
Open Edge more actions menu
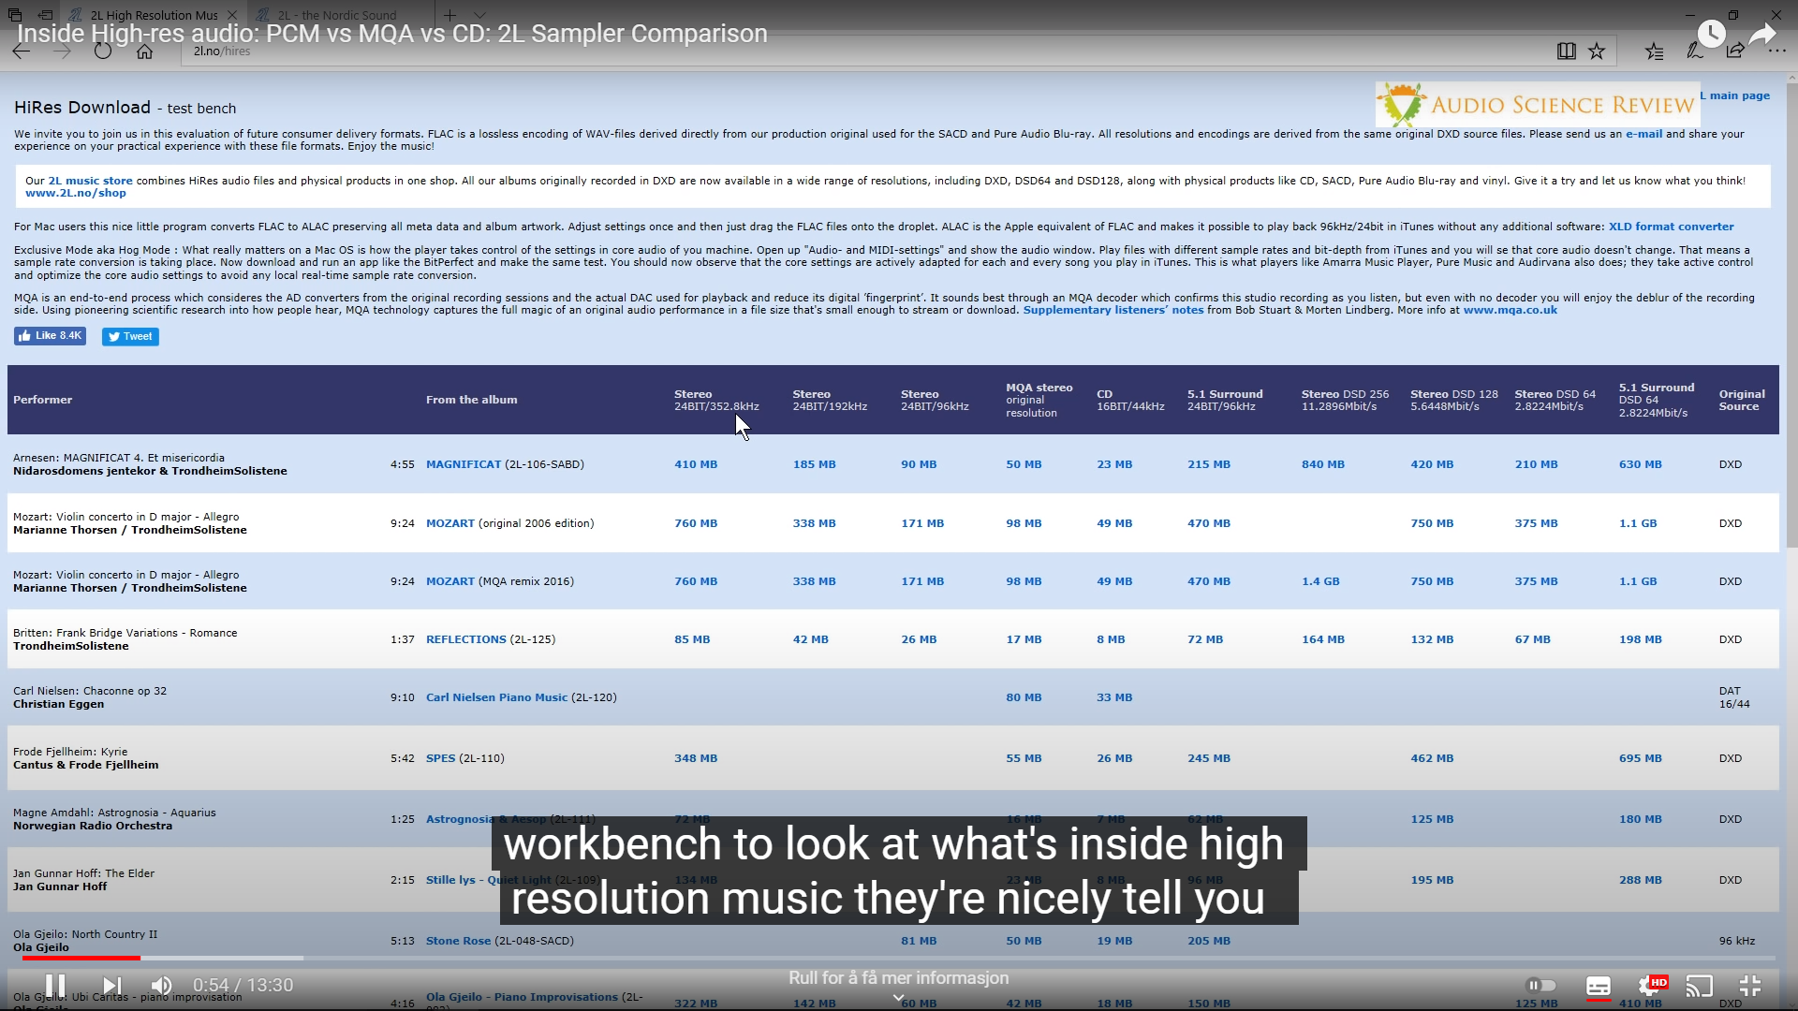(1776, 51)
